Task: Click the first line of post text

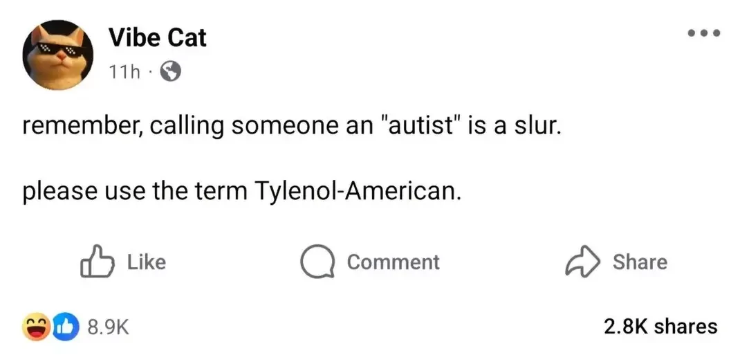Action: [x=290, y=127]
